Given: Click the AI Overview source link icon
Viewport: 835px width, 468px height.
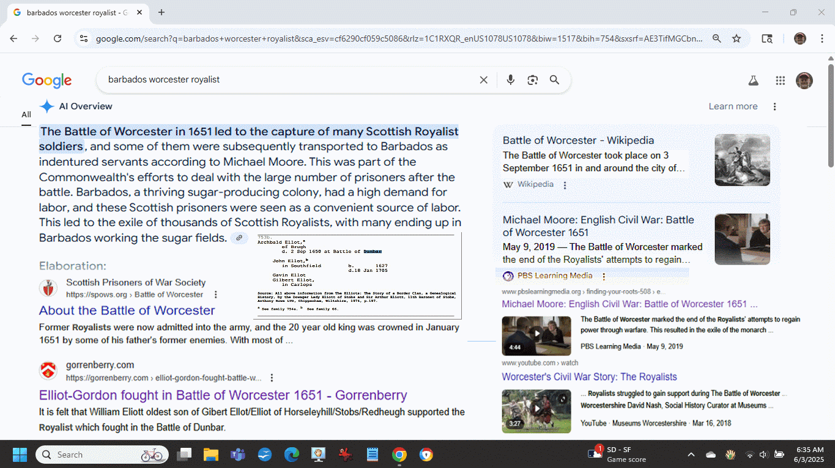Looking at the screenshot, I should [x=239, y=238].
